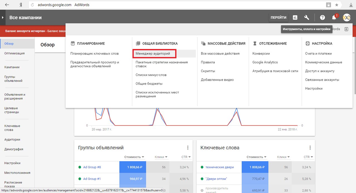This screenshot has height=193, width=356.
Task: Open the reports chart icon
Action: pyautogui.click(x=295, y=18)
